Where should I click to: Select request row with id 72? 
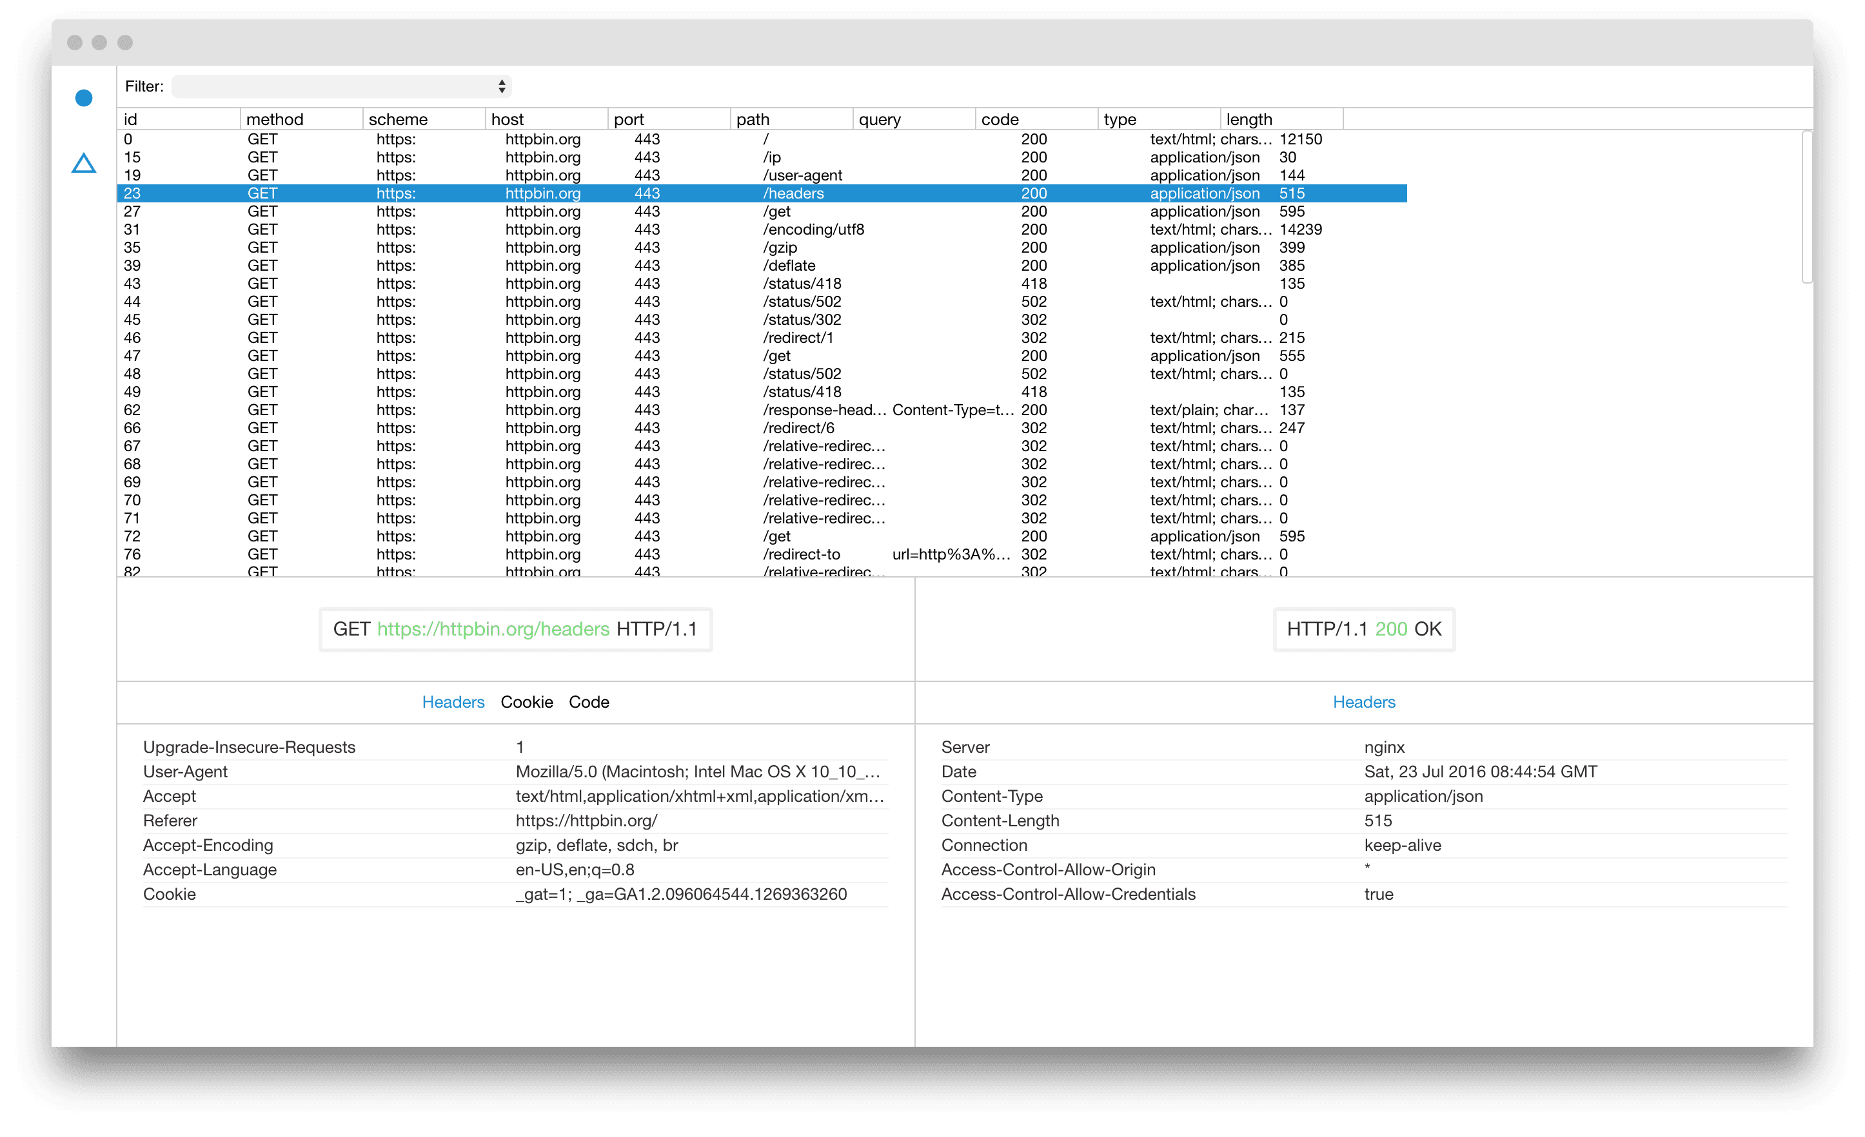[762, 536]
